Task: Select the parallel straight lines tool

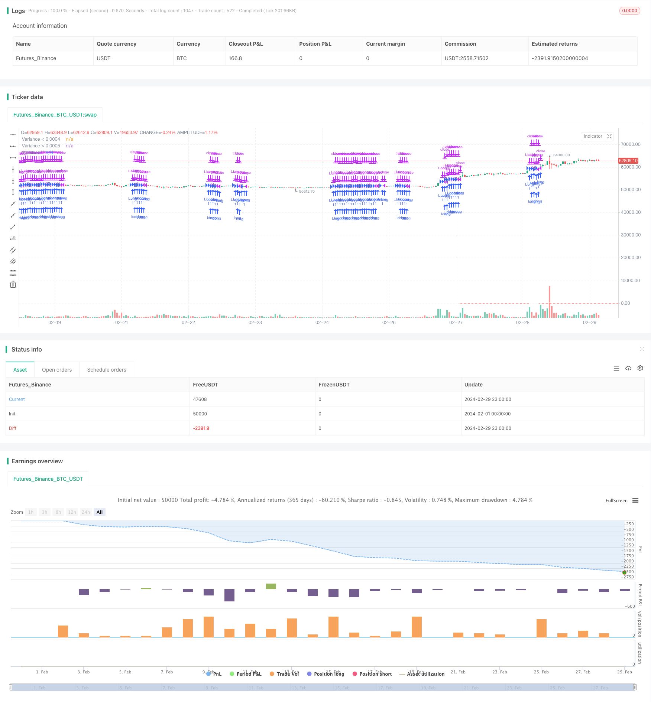Action: click(13, 261)
